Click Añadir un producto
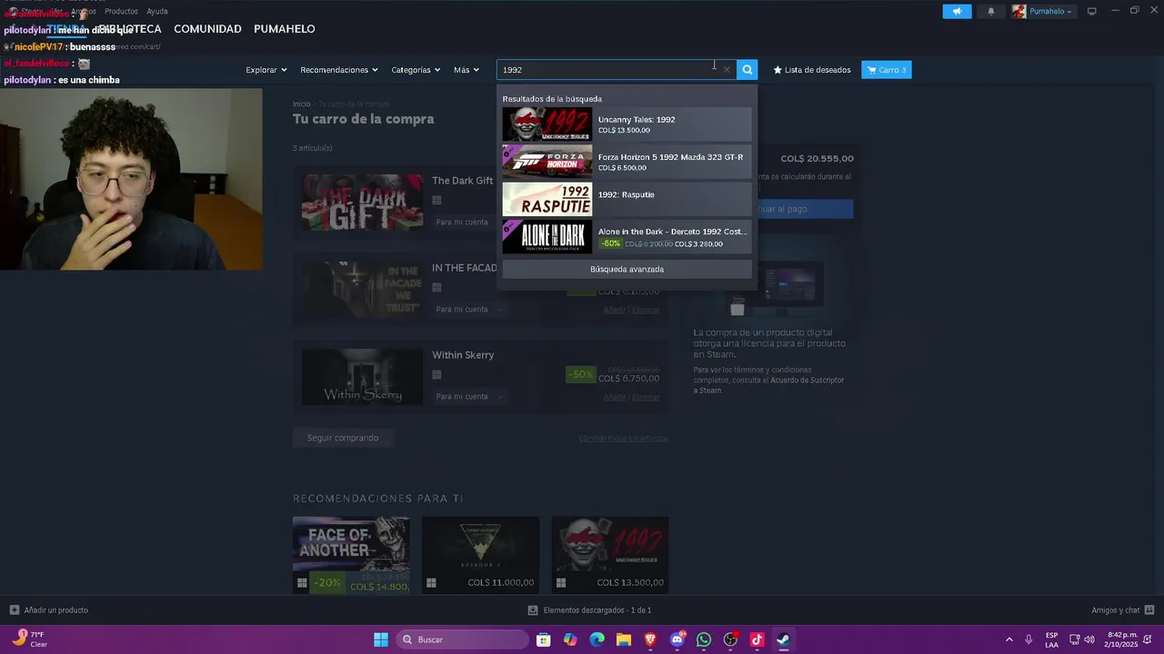Screen dimensions: 1164x654 (x=49, y=610)
